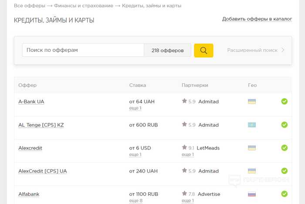305x204 pixels.
Task: Expand 'еще 1' partners under Advertise
Action: [x=188, y=201]
